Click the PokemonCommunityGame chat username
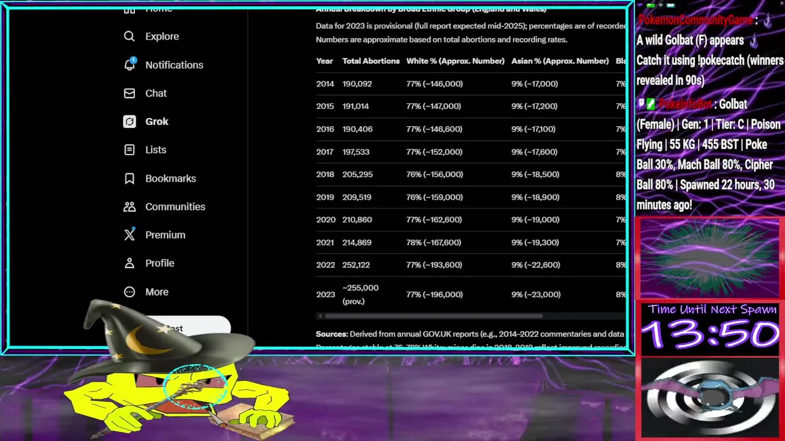785x441 pixels. click(695, 20)
